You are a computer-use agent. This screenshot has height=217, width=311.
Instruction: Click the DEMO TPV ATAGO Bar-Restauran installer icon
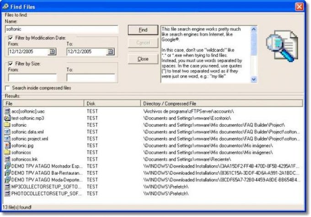7,173
